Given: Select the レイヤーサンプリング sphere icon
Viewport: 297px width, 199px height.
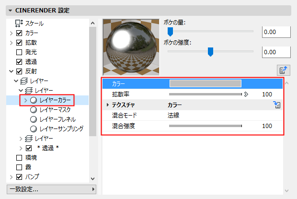Looking at the screenshot, I should (34, 129).
